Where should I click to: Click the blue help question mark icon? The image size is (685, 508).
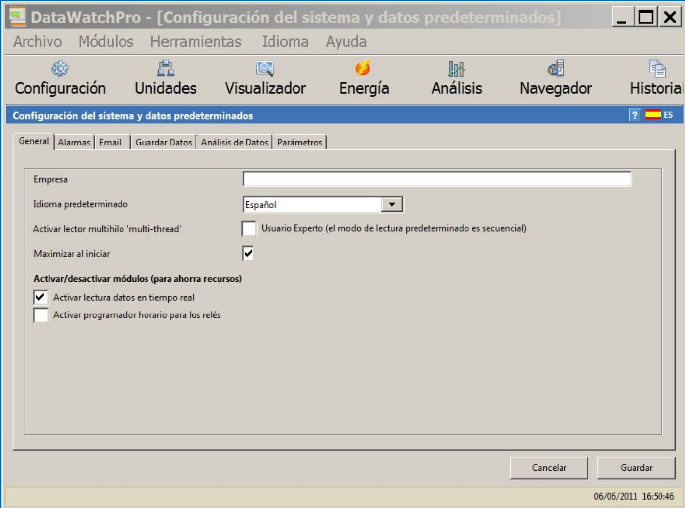point(635,115)
